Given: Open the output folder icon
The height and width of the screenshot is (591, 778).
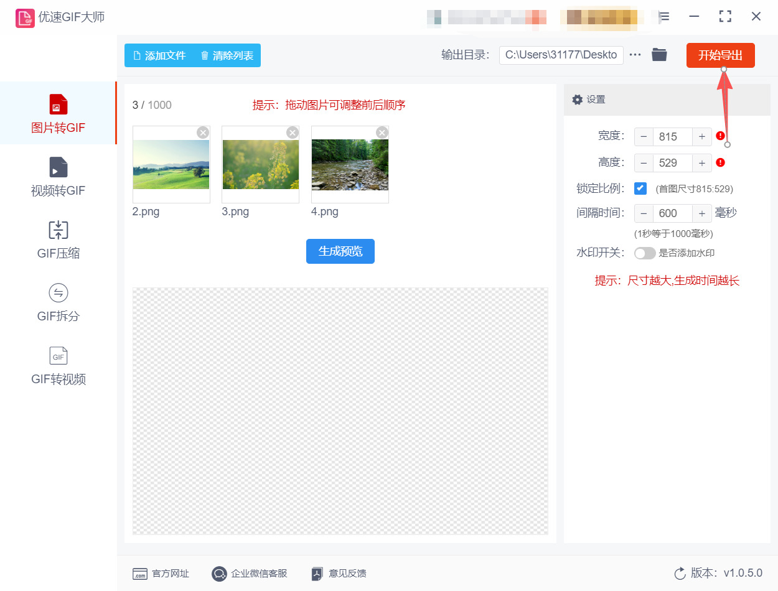Looking at the screenshot, I should pyautogui.click(x=659, y=55).
